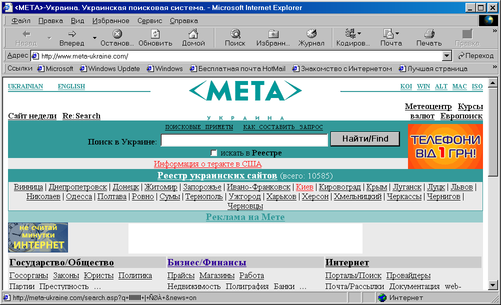501x305 pixels.
Task: Click the Найти/Find button
Action: [365, 139]
